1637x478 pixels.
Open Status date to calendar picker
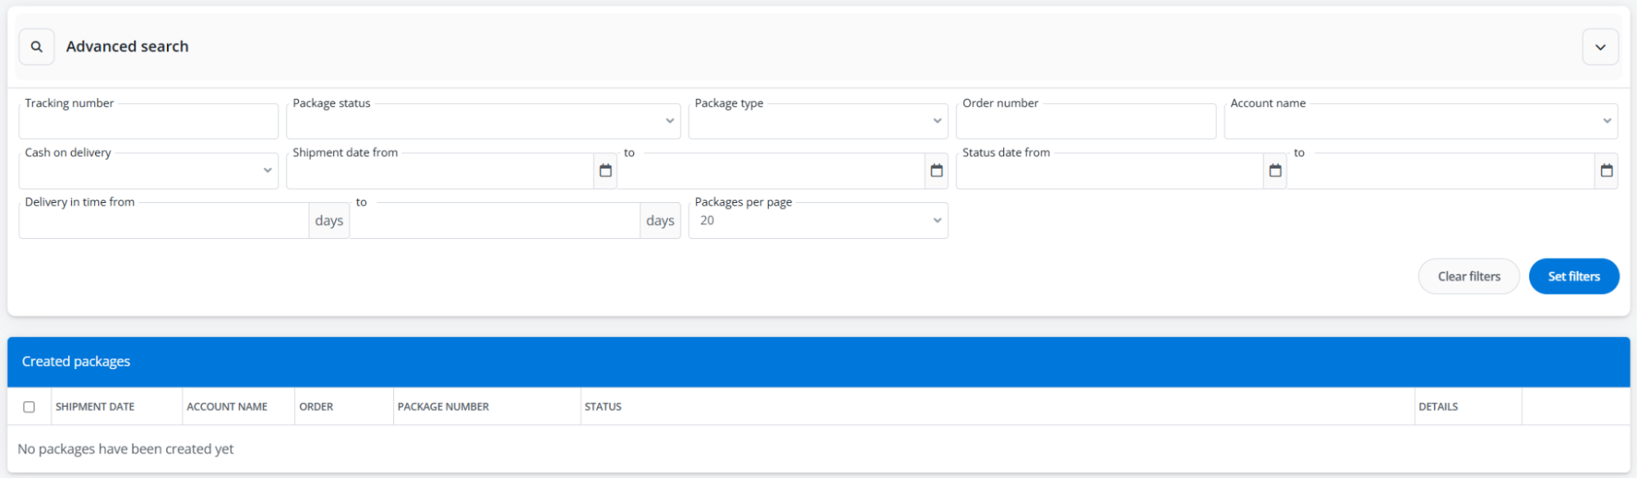(1606, 171)
